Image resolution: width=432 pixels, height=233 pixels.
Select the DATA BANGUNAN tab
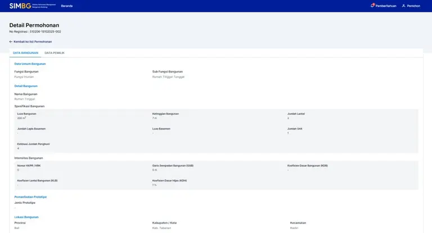[25, 53]
